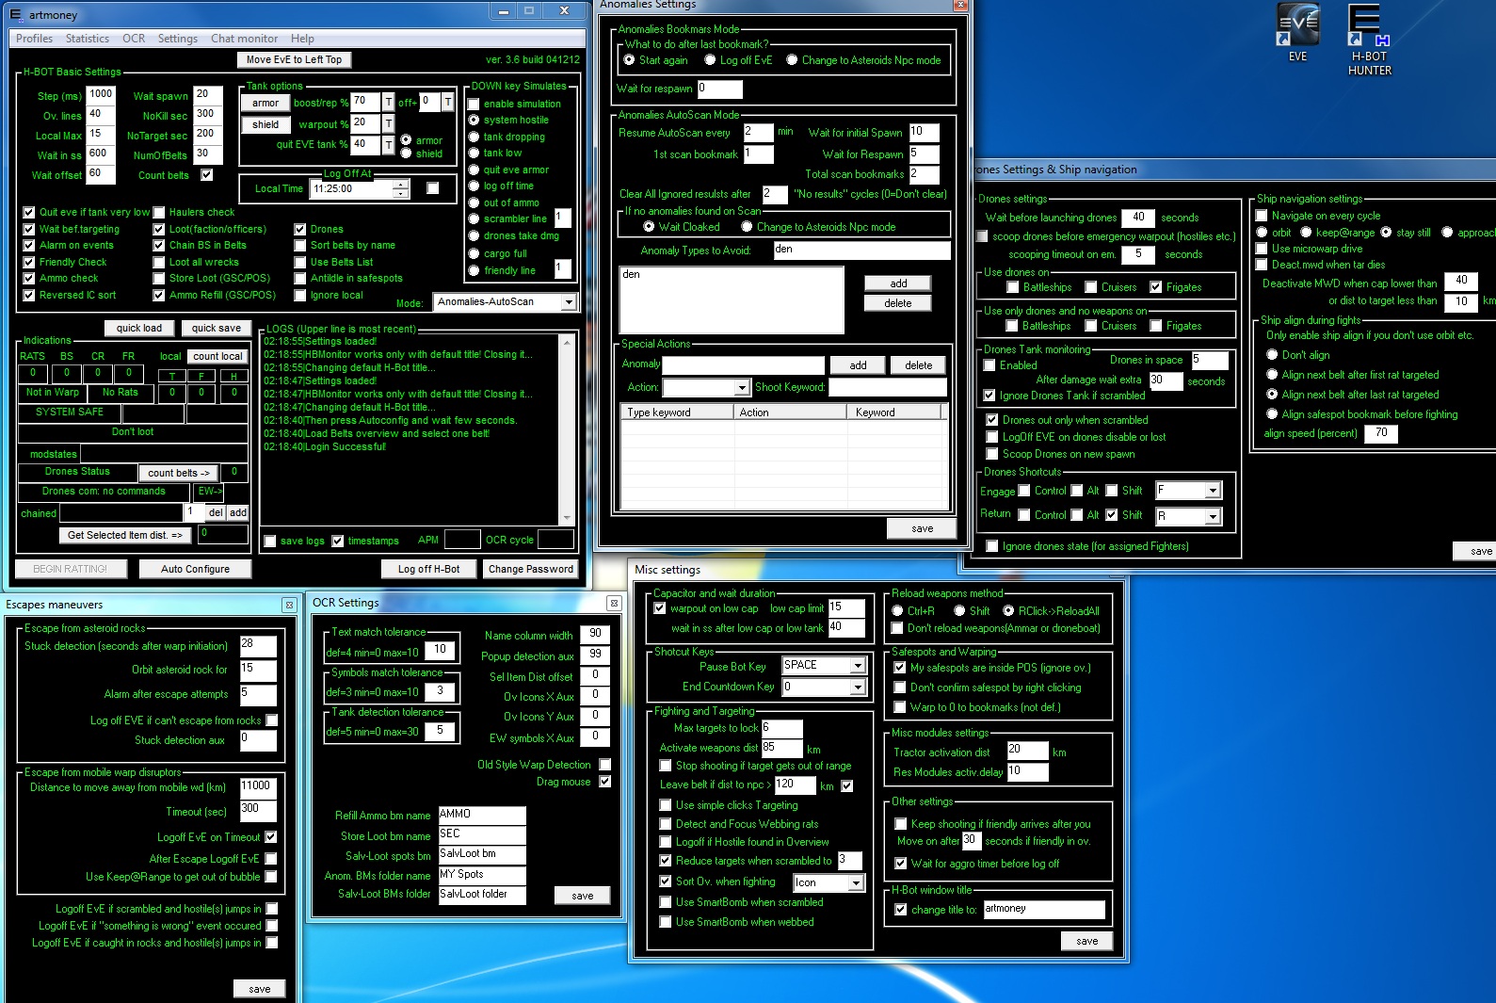This screenshot has width=1496, height=1003.
Task: Save the Escapes maneuvers settings
Action: [x=260, y=989]
